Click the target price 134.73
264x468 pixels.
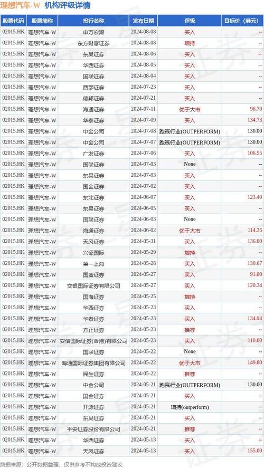pos(254,120)
